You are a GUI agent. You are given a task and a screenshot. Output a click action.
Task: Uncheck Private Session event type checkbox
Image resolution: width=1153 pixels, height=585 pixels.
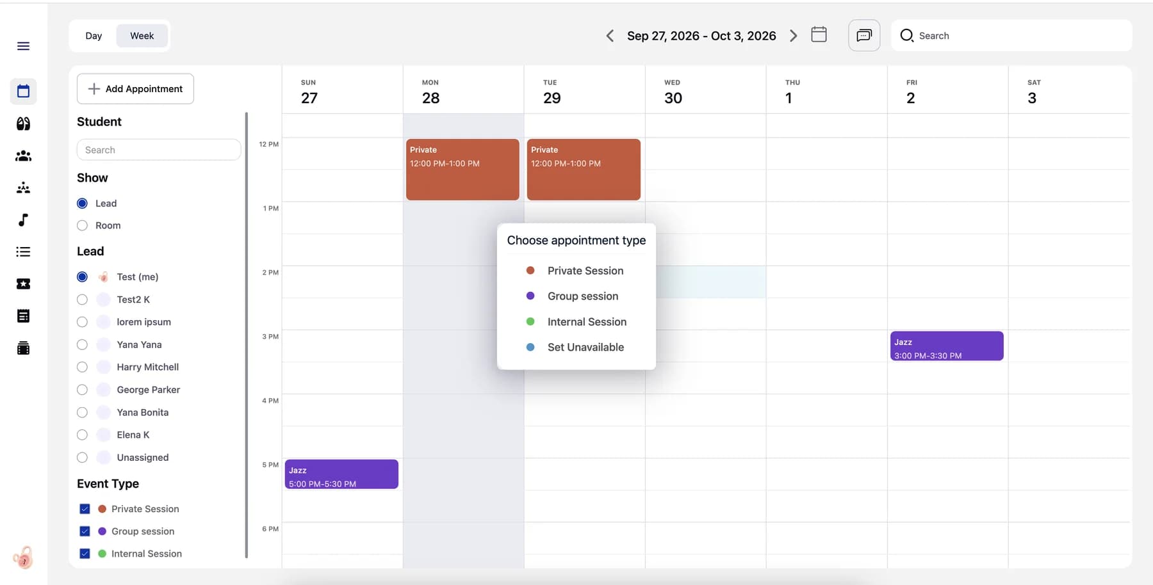pos(85,509)
